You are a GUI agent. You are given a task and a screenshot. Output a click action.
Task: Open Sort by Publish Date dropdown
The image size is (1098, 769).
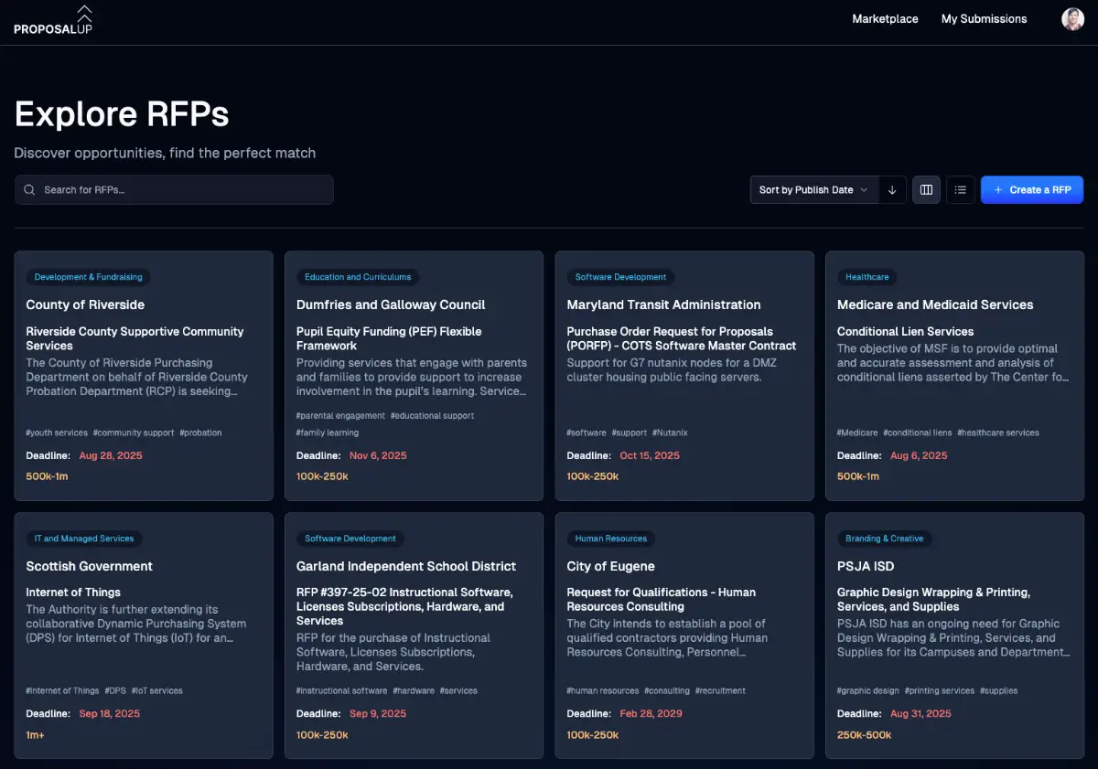pyautogui.click(x=813, y=190)
